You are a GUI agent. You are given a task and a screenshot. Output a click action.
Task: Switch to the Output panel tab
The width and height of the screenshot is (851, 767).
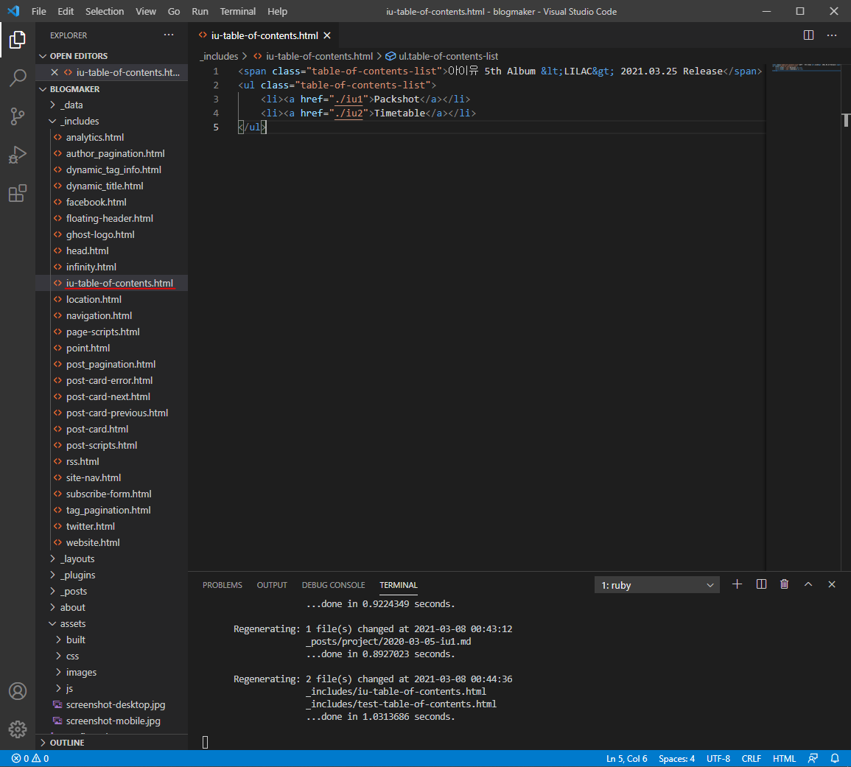tap(272, 585)
